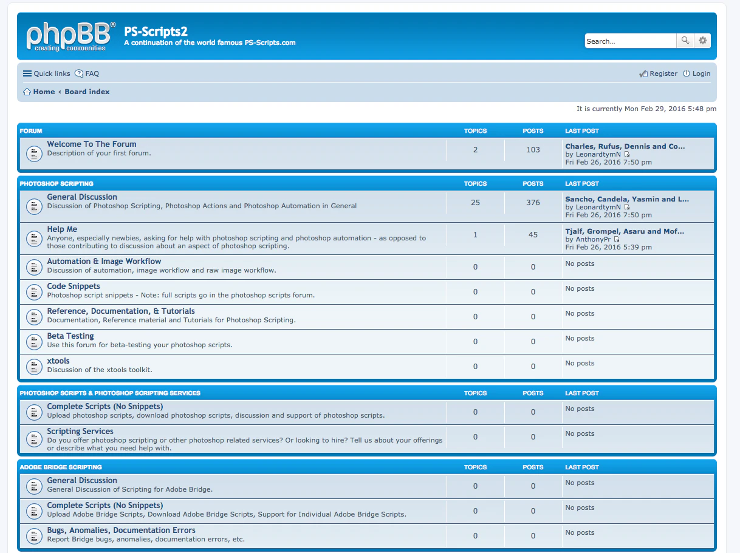The height and width of the screenshot is (553, 740).
Task: Open the Quick links menu
Action: point(47,73)
